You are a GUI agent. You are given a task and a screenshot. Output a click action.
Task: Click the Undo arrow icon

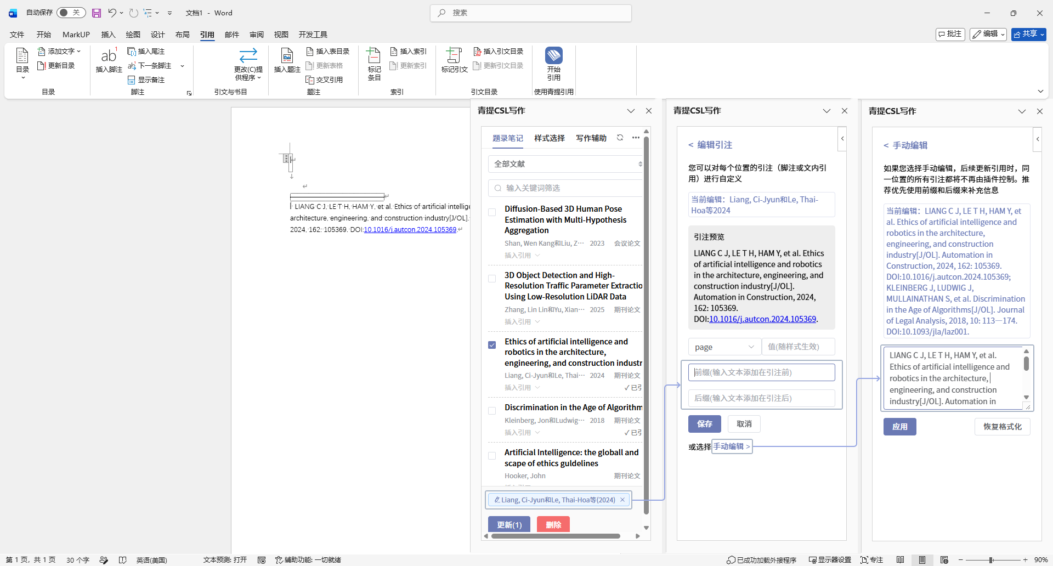112,13
